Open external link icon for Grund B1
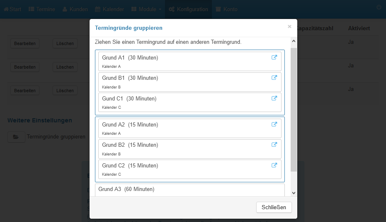Screen dimensions: 386x222 tap(274, 78)
